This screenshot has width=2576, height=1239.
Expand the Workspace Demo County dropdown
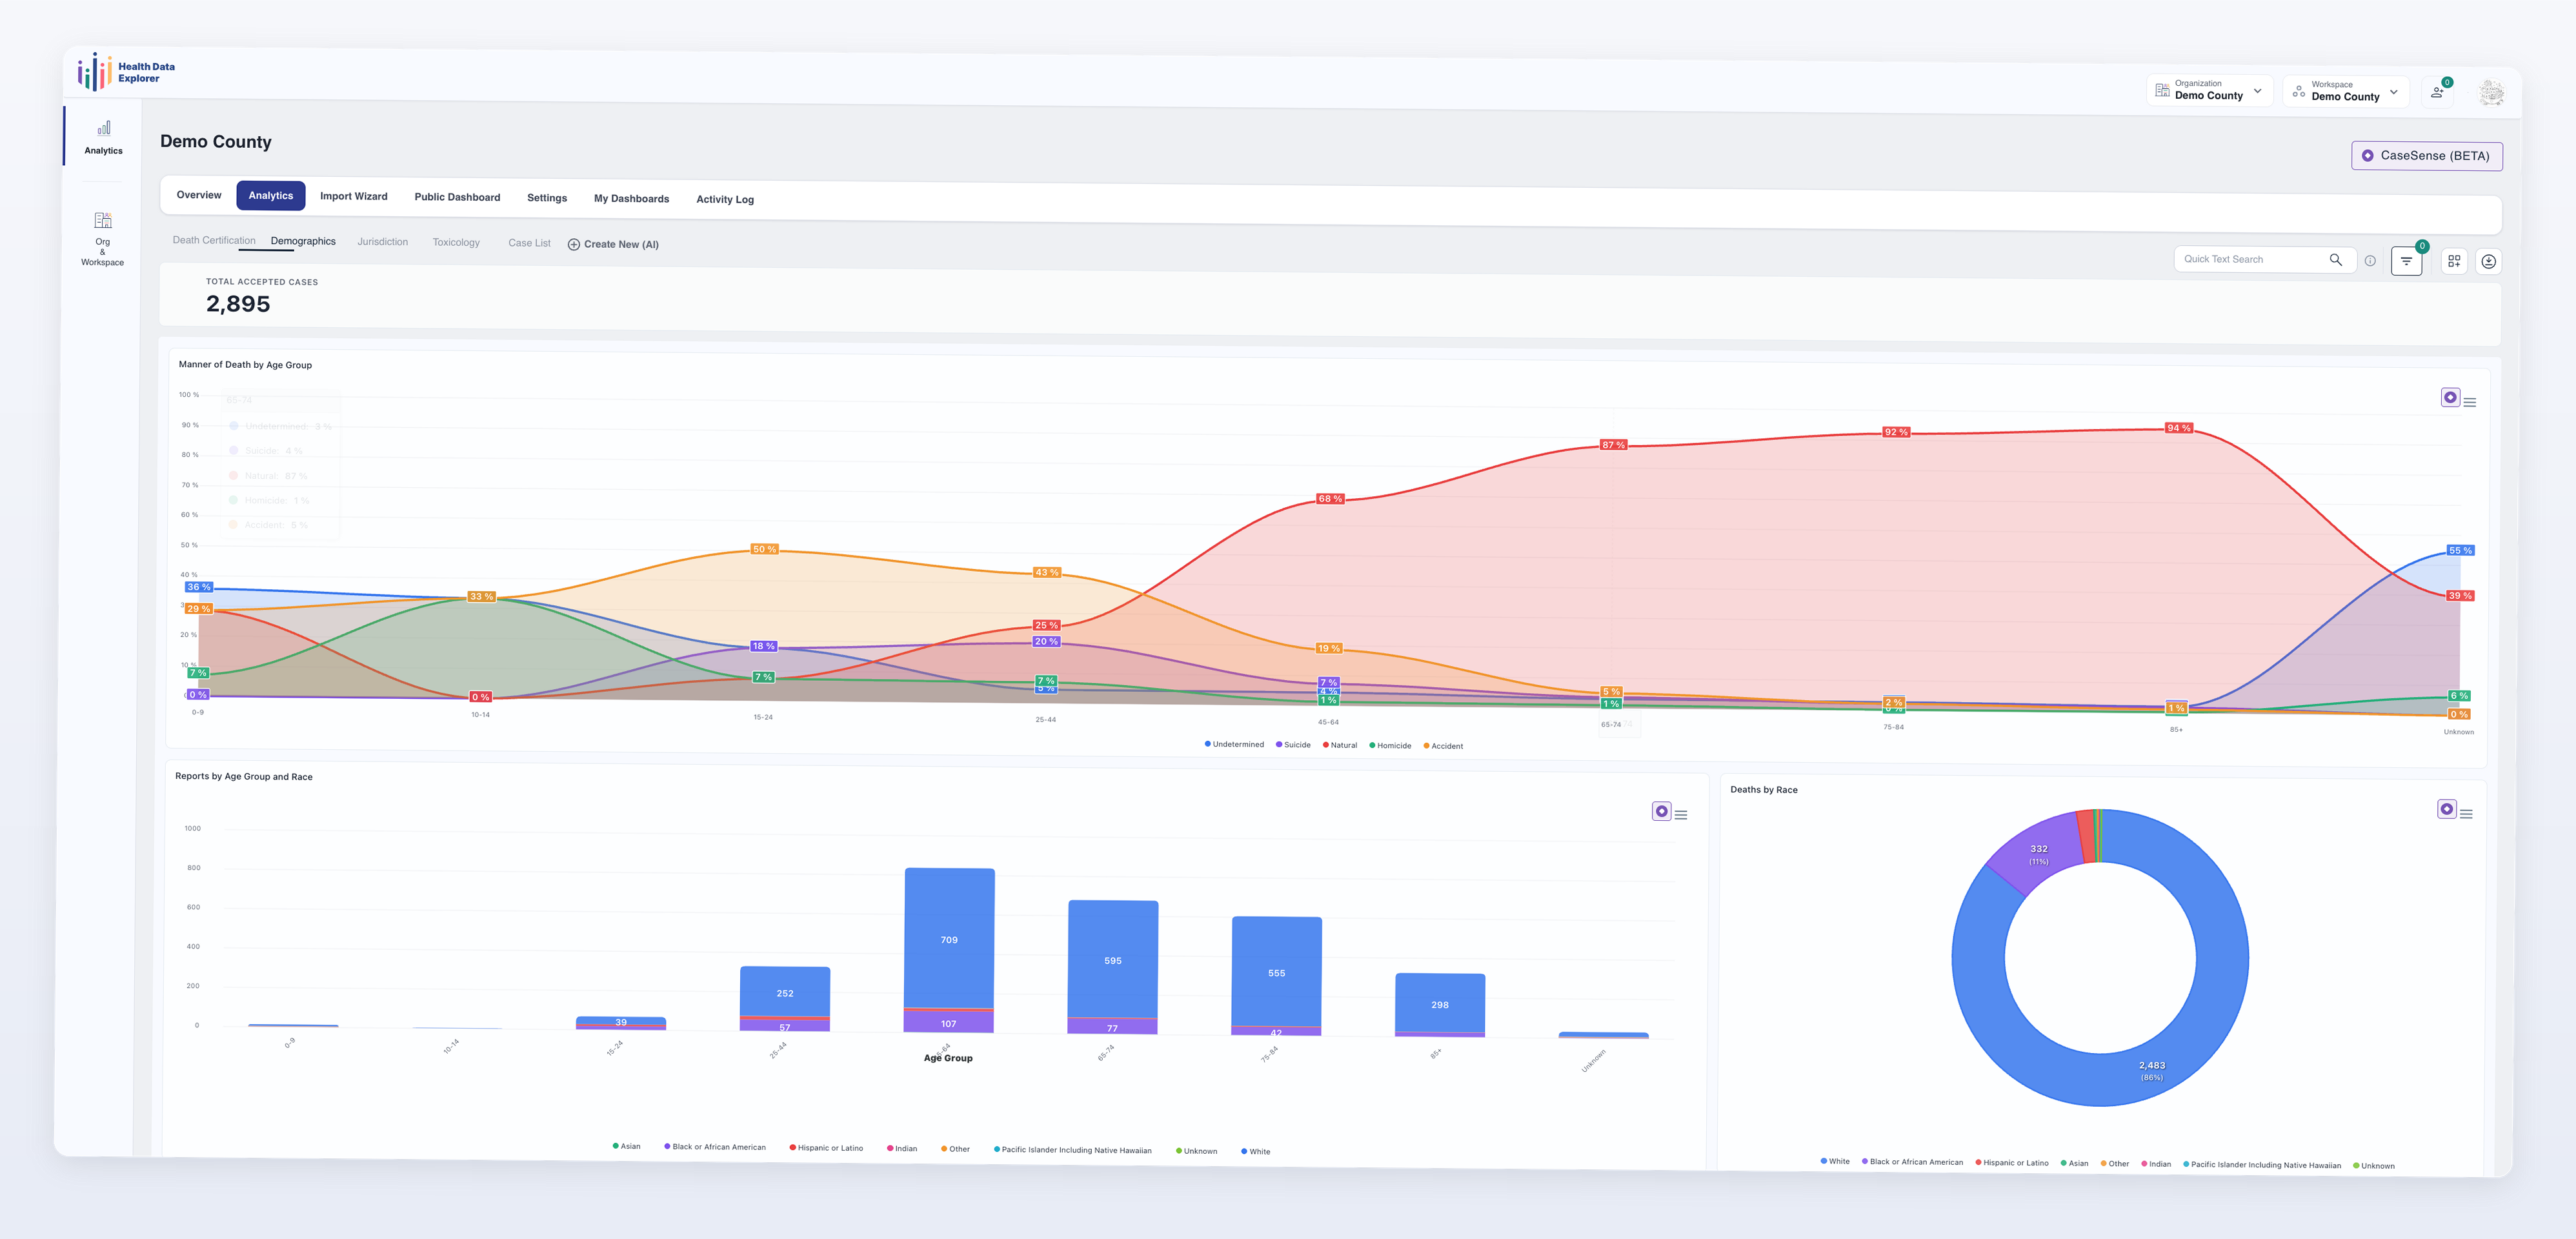click(2346, 91)
